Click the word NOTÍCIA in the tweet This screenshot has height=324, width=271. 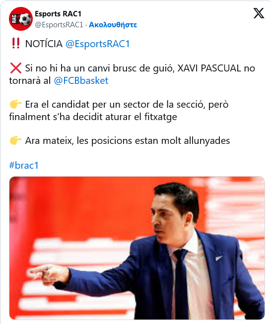point(44,44)
